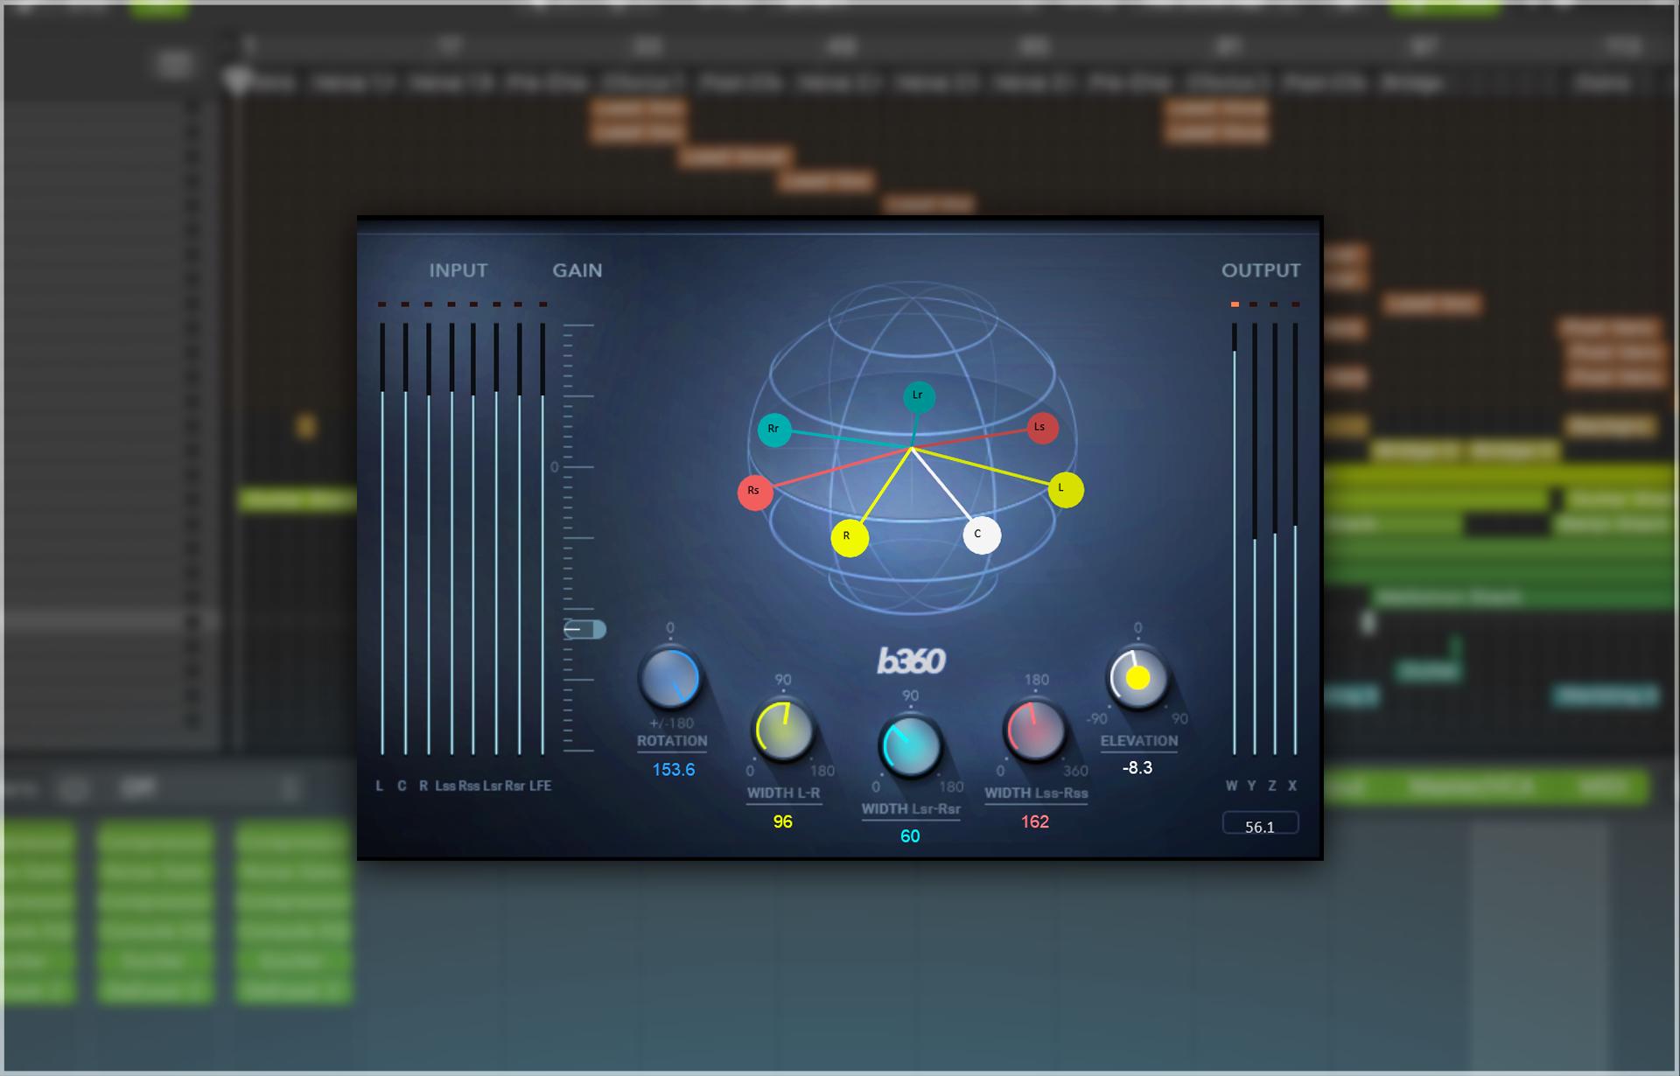Click the output level box 56.1
Screen dimensions: 1680x1076
point(1260,824)
